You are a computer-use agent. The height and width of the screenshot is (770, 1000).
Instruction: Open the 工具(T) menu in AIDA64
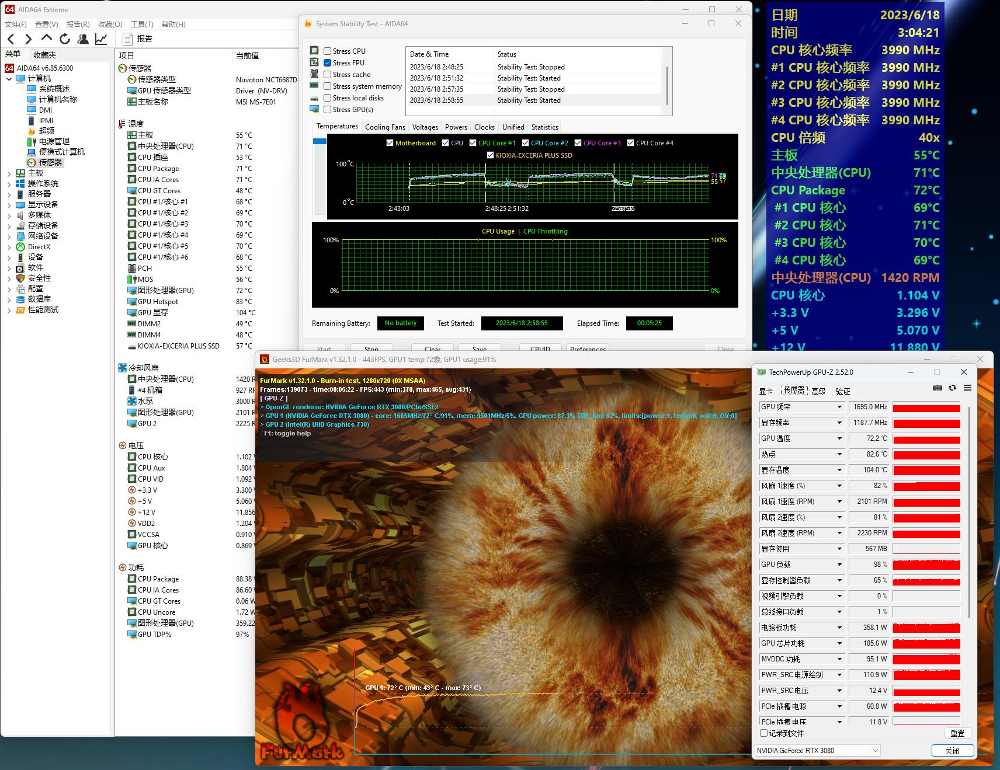141,25
